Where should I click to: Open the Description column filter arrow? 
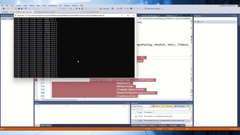154,112
